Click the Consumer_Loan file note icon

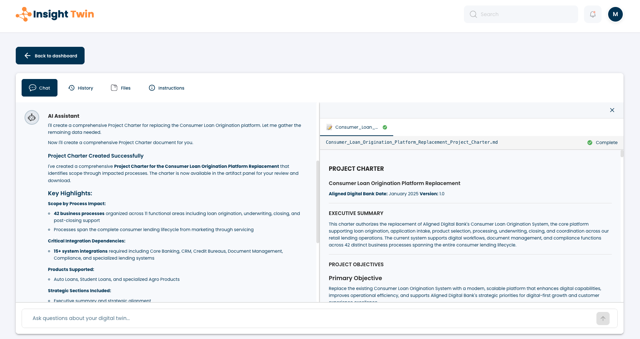point(330,127)
